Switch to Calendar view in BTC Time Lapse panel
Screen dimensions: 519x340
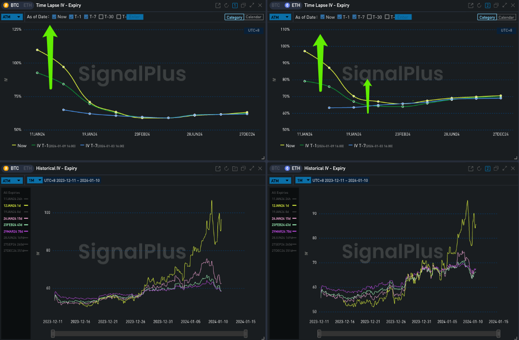[x=253, y=17]
